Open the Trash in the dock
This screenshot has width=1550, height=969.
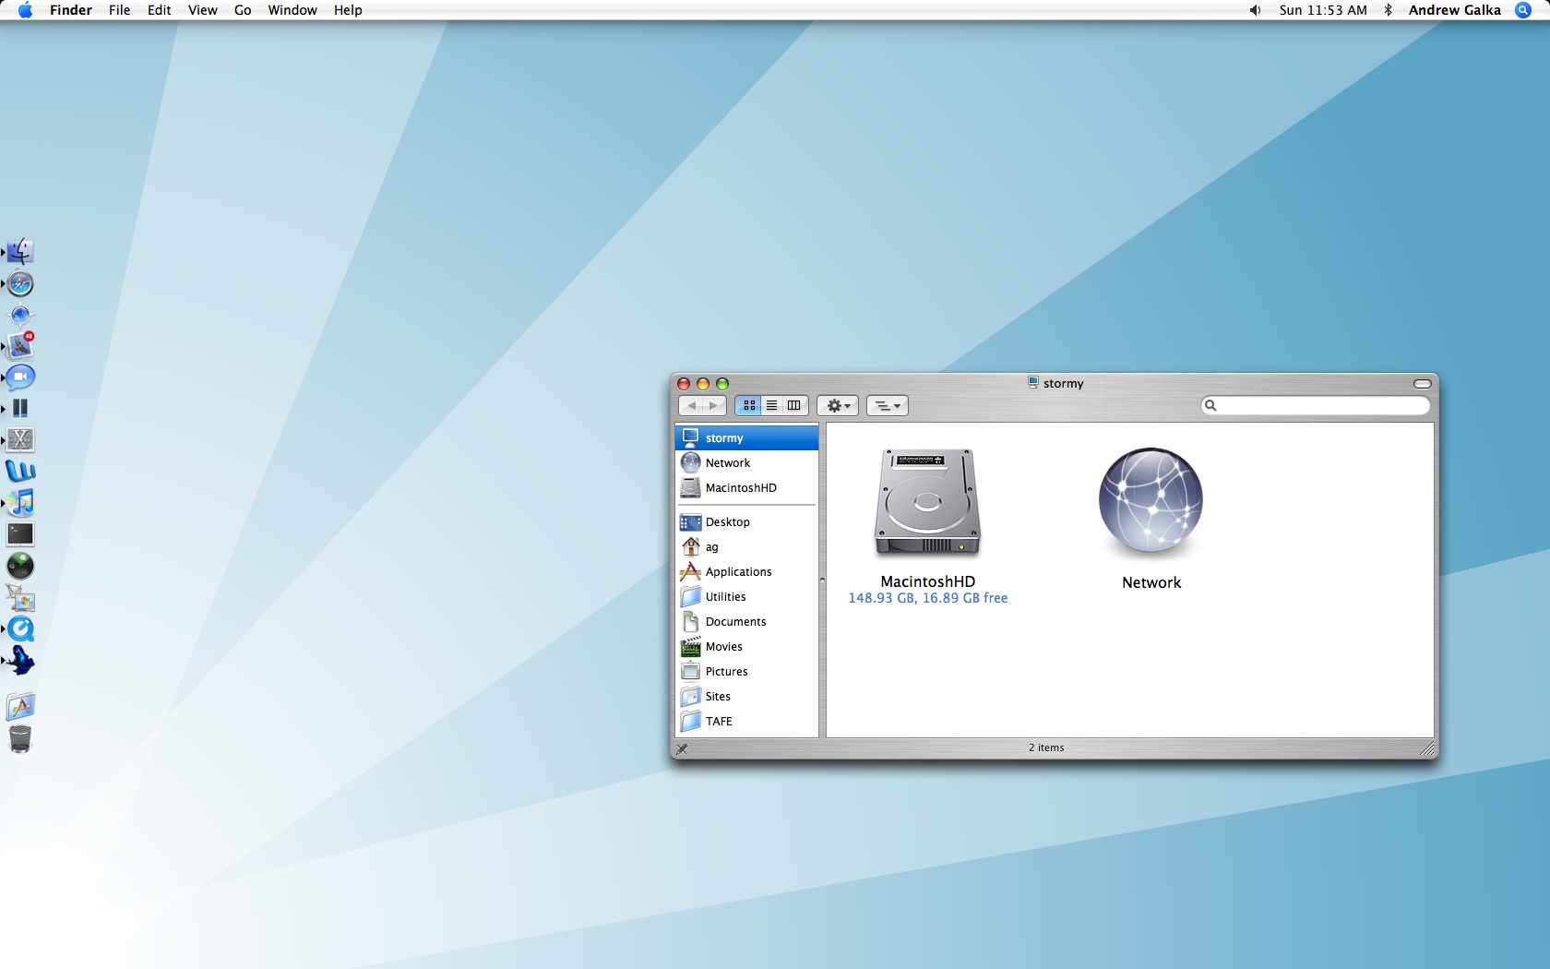click(20, 738)
